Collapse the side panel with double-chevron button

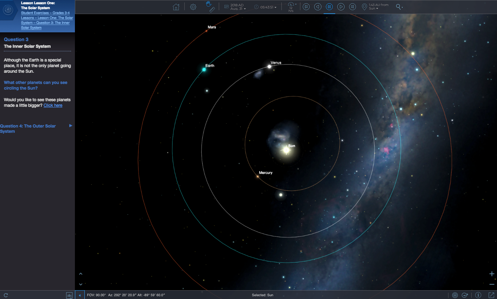click(x=80, y=295)
